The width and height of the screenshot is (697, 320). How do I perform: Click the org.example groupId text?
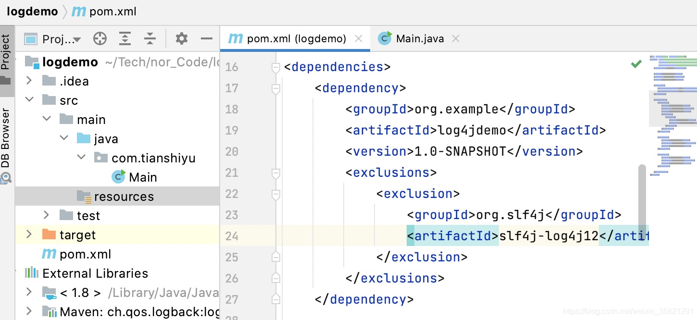(x=457, y=109)
